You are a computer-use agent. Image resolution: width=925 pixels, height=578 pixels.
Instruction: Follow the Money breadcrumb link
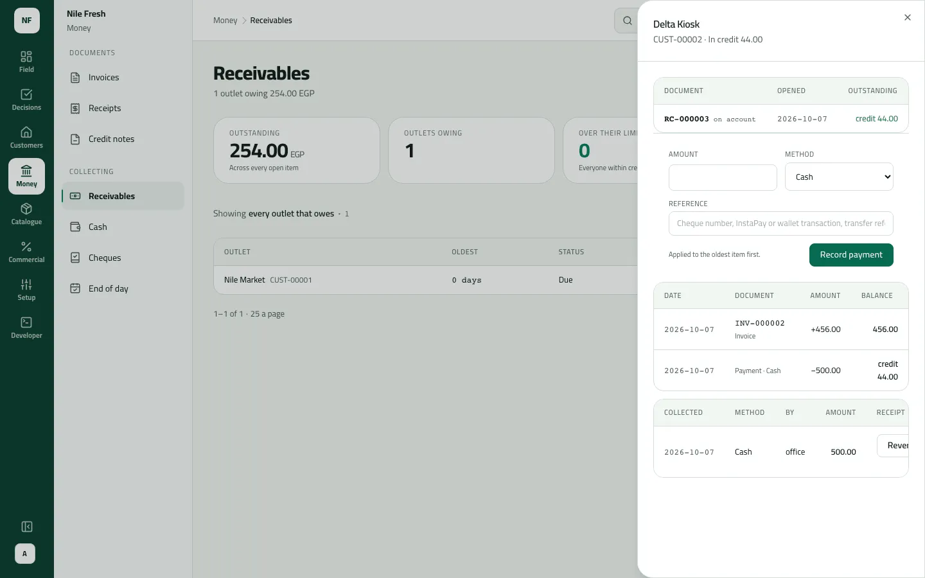tap(225, 21)
